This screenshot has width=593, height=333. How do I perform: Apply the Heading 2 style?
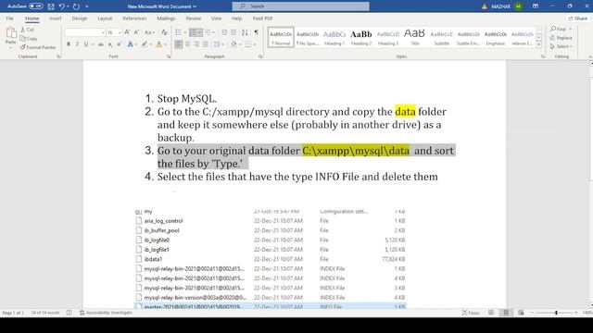[x=361, y=37]
